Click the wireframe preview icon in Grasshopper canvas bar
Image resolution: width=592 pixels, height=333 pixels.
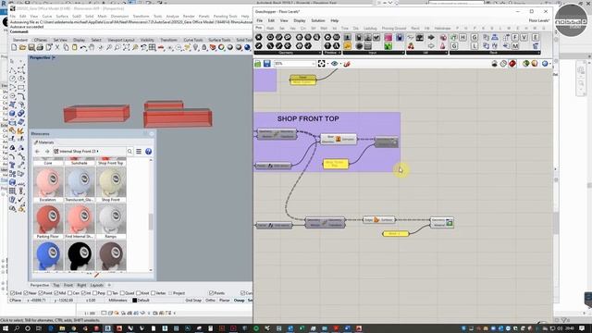[x=503, y=64]
